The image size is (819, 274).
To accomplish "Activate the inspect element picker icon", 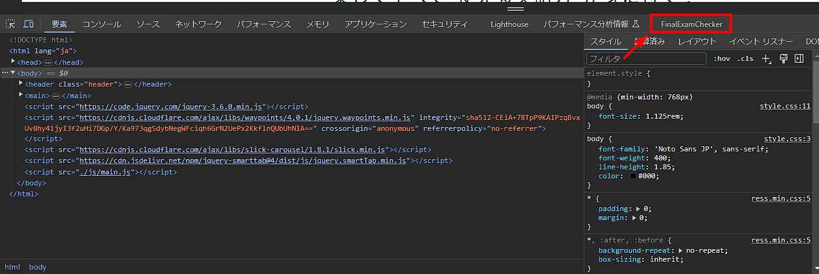I will 11,24.
